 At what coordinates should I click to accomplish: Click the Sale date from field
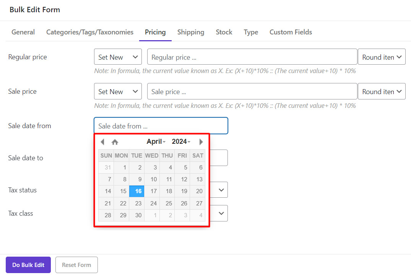click(161, 126)
